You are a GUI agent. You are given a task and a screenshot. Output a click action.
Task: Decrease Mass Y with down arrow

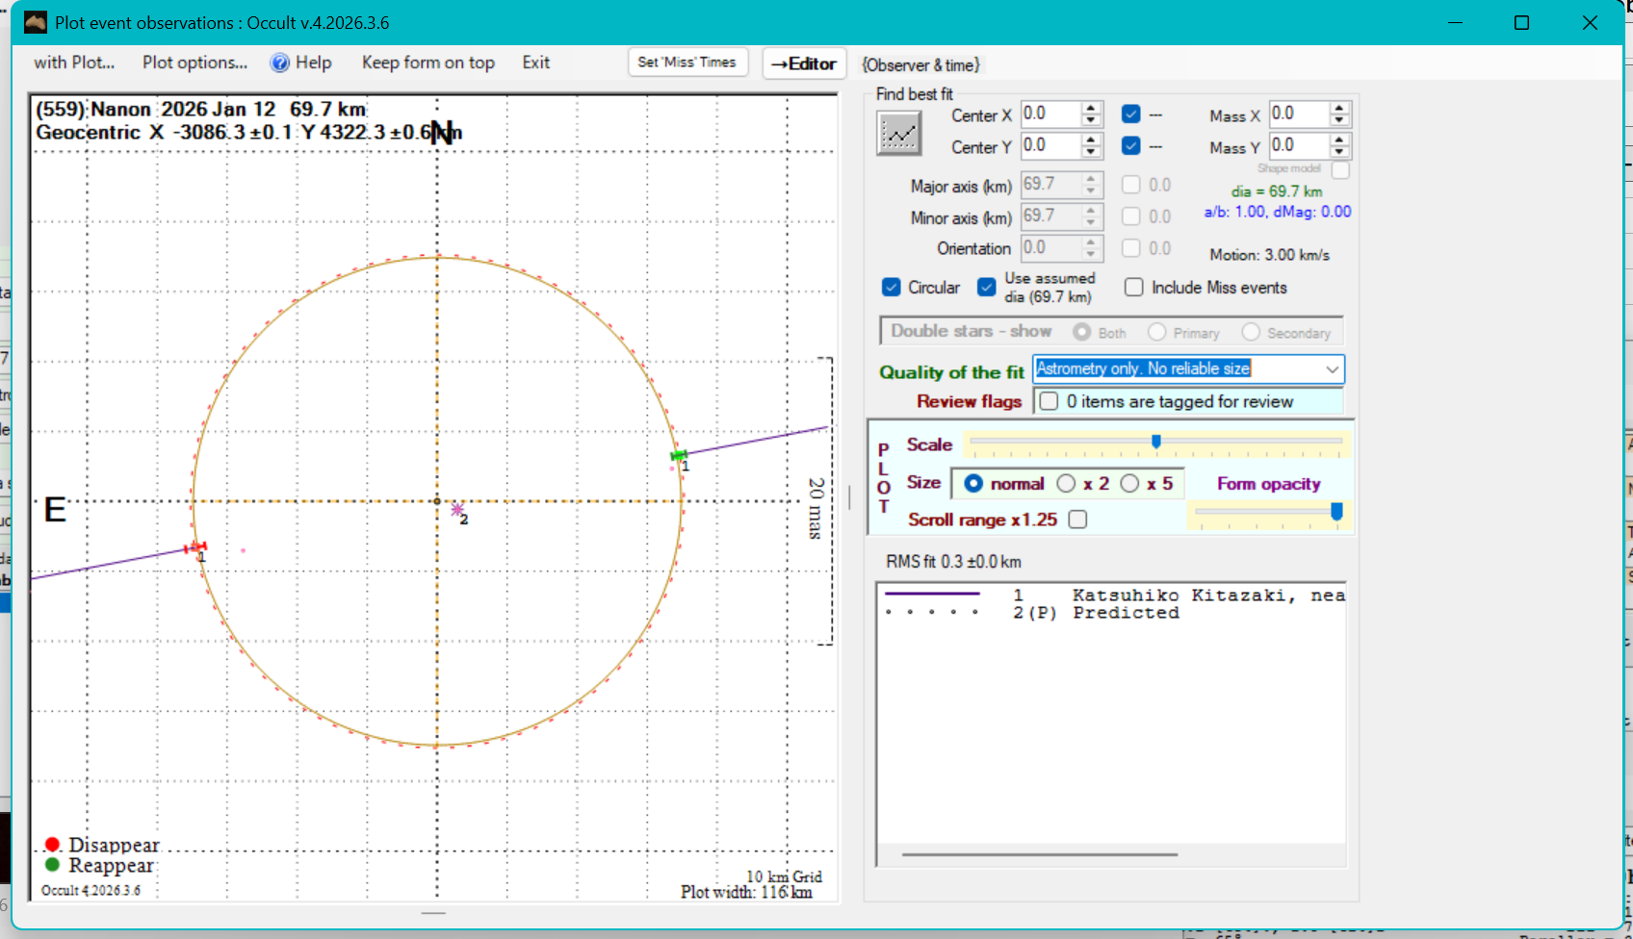coord(1339,152)
